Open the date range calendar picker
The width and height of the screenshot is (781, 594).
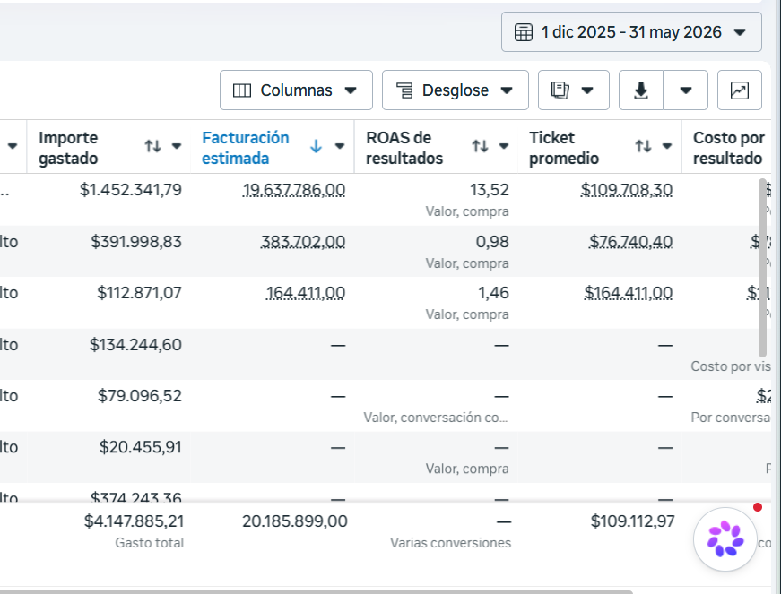point(631,32)
